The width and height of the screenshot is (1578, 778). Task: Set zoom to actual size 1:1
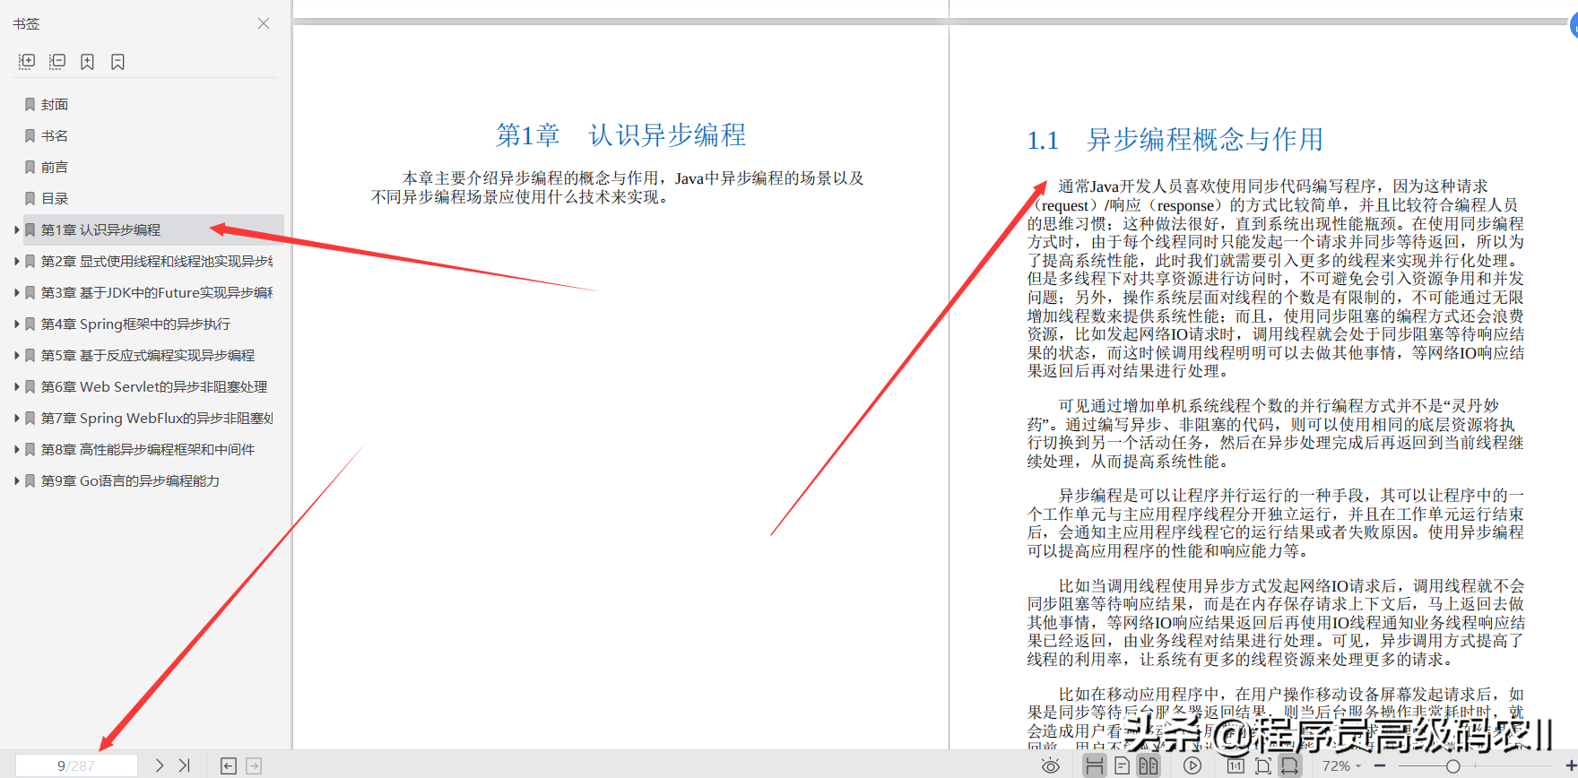pos(1236,765)
